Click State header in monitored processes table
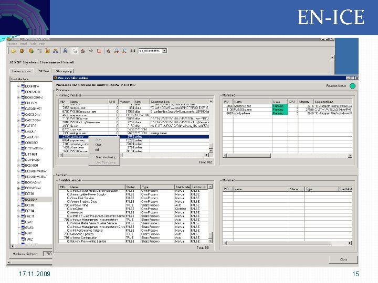378x283 pixels. tap(280, 102)
